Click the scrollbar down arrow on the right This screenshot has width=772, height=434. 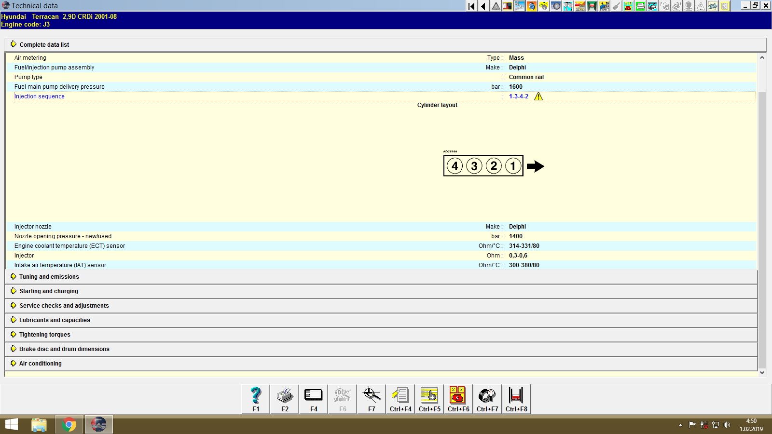point(762,372)
